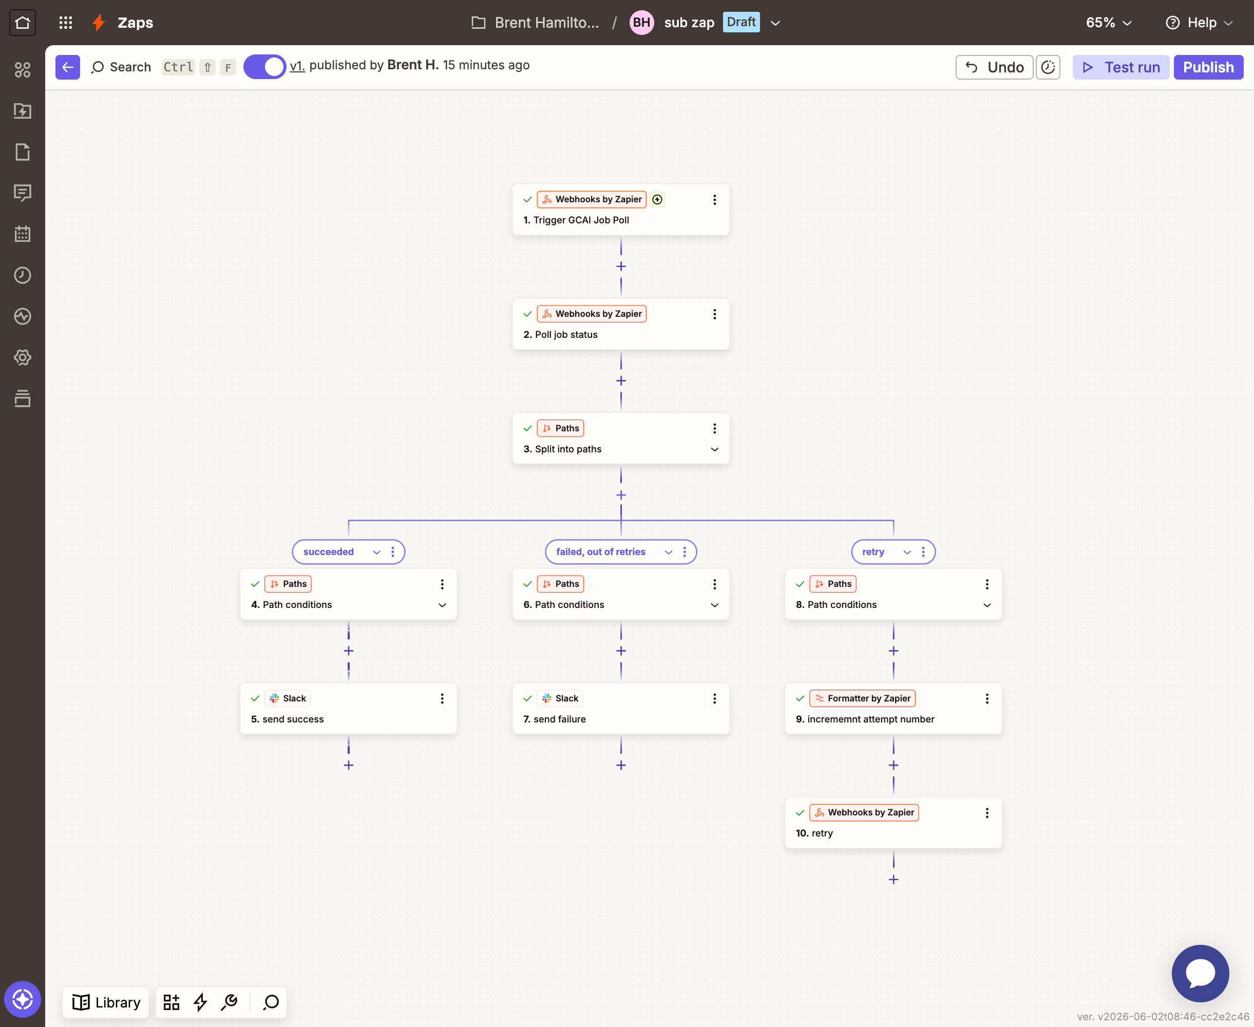Open the sidebar calendar schedule icon

click(23, 234)
